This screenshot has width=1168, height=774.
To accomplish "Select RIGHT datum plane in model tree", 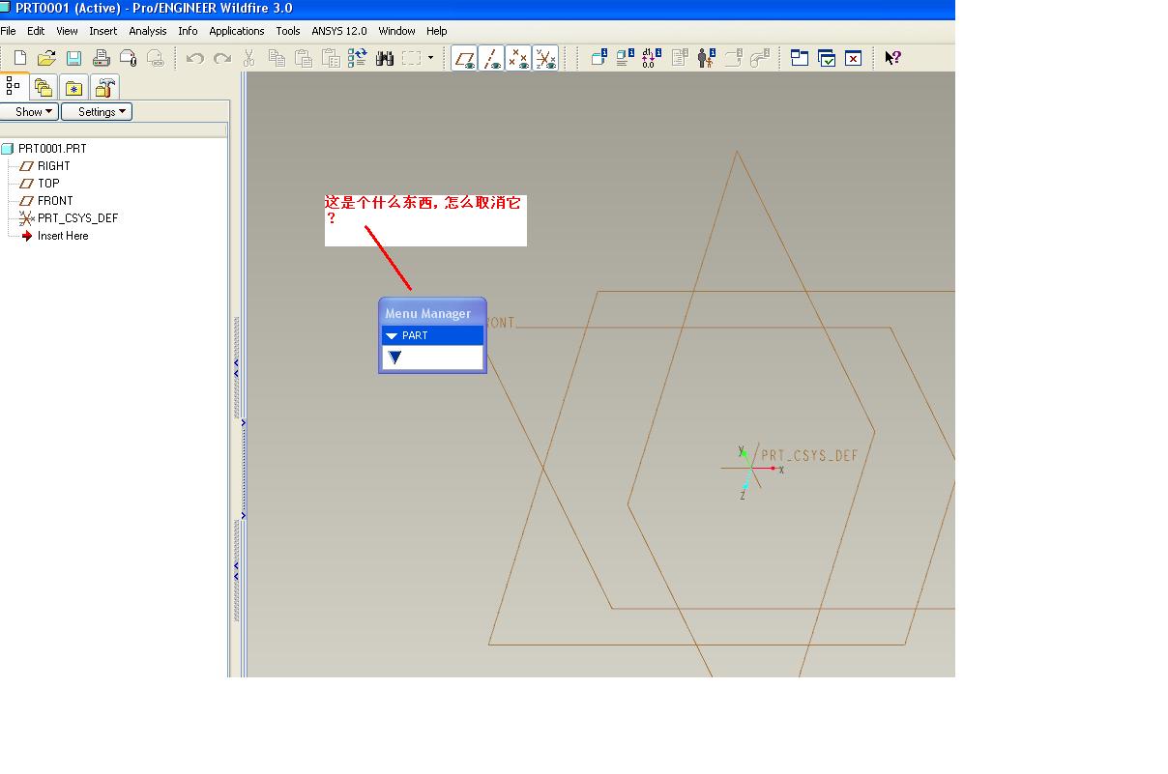I will point(54,166).
